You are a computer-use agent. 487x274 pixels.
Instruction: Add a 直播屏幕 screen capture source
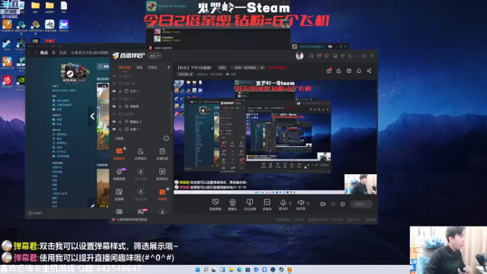tap(215, 205)
